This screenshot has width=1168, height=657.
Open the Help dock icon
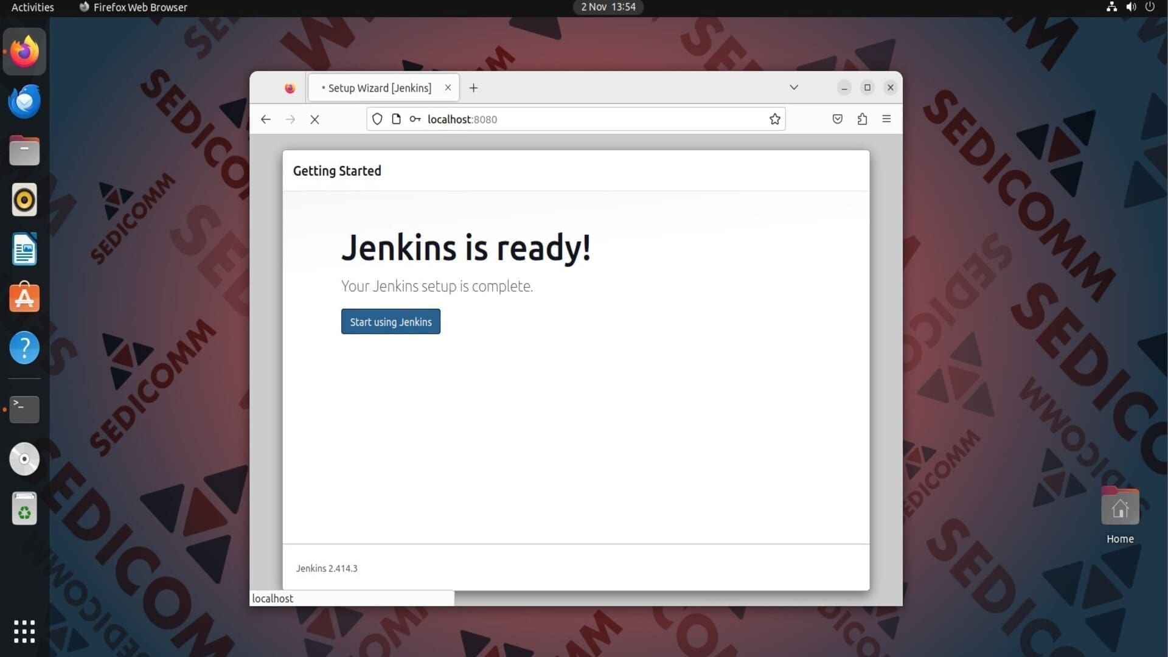pos(24,348)
